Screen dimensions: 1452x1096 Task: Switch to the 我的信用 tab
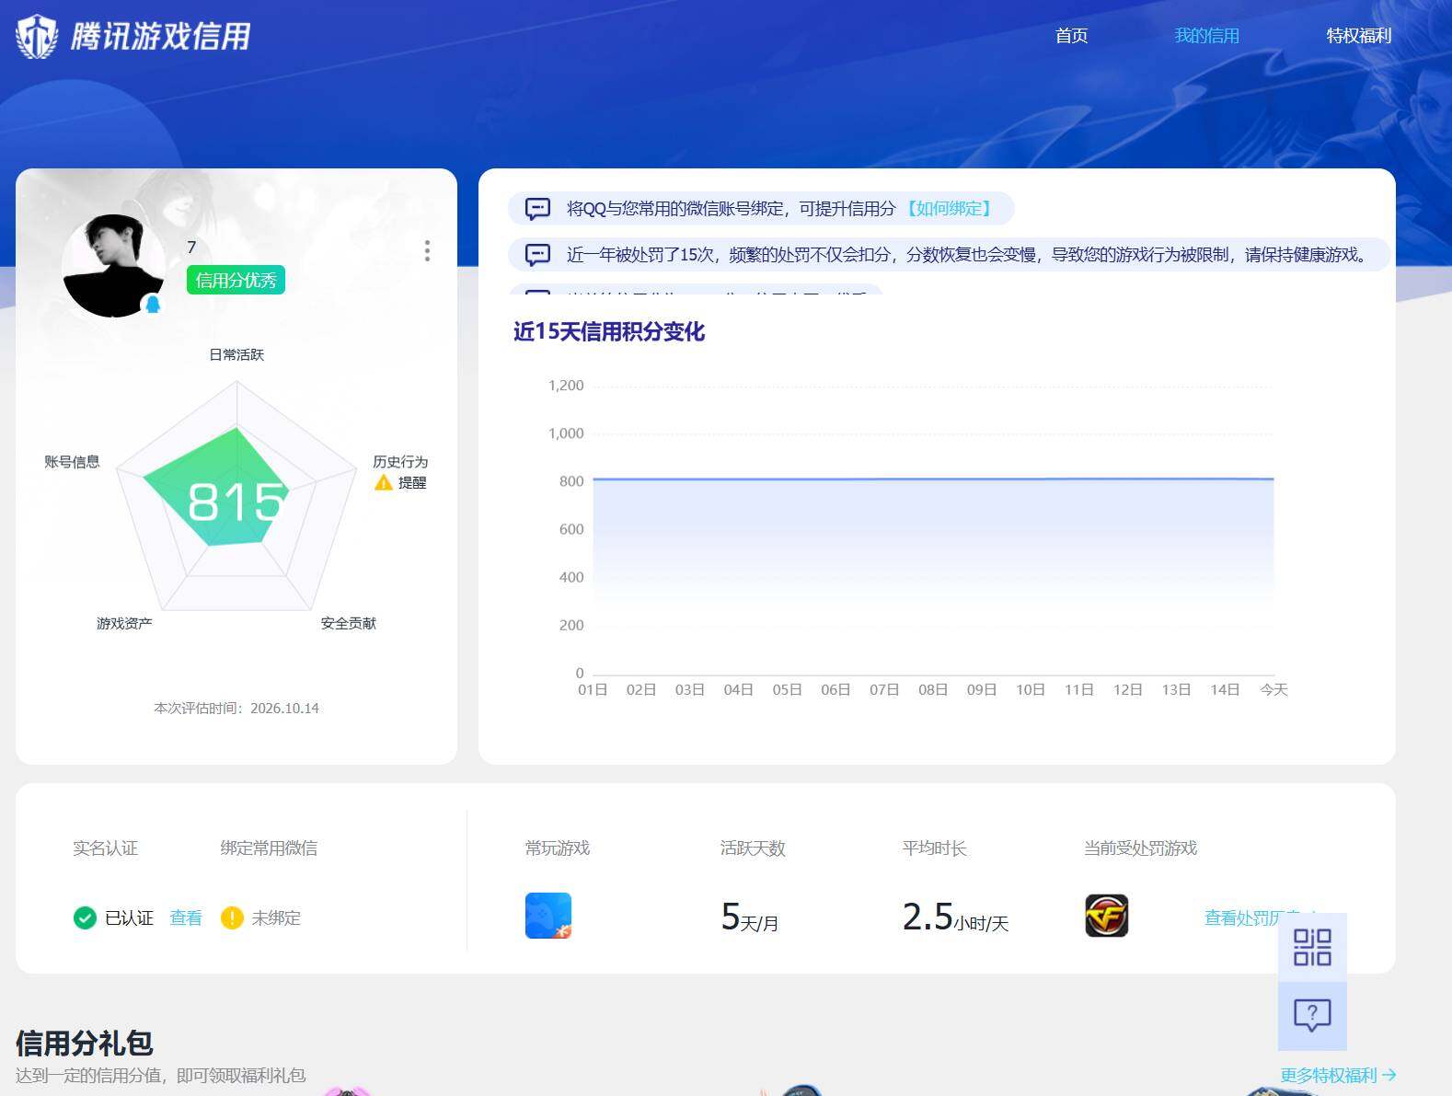1206,36
